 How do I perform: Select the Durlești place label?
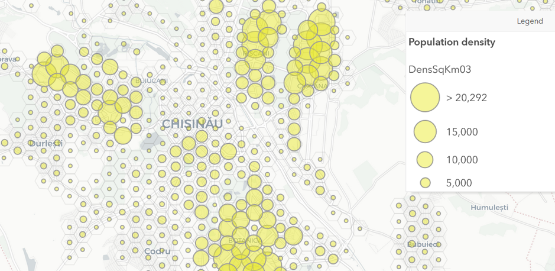click(x=46, y=143)
